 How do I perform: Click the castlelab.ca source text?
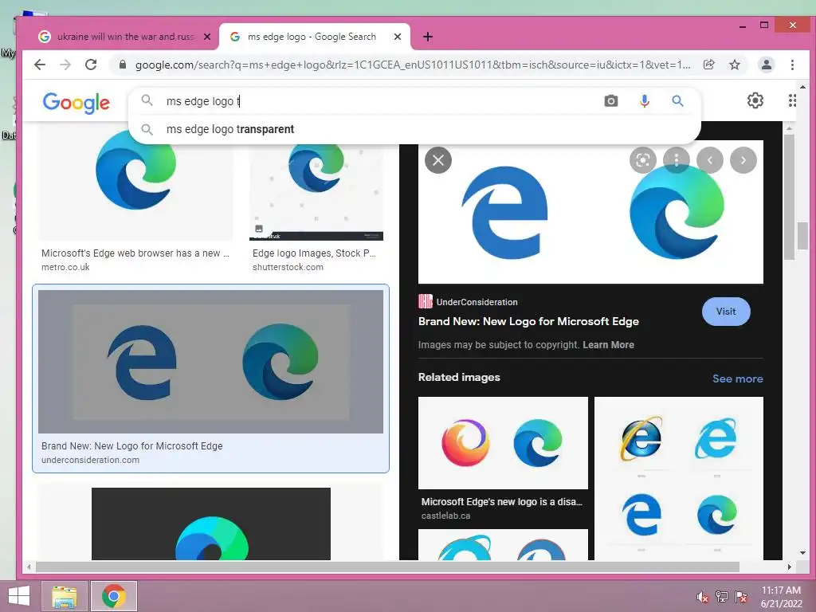pos(445,516)
